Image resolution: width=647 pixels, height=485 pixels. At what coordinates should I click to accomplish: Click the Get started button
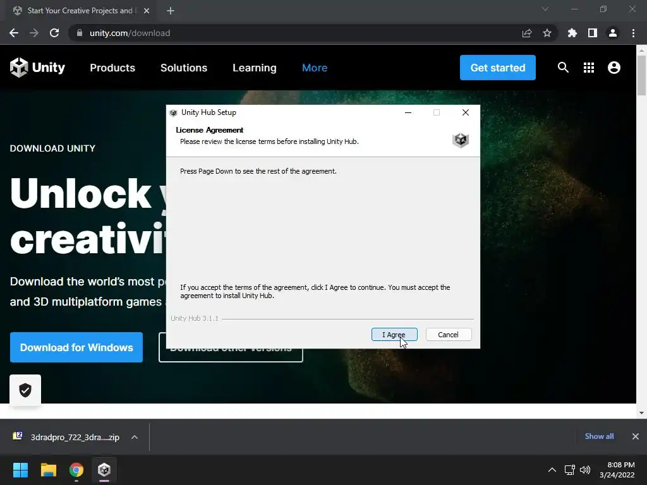click(x=498, y=68)
